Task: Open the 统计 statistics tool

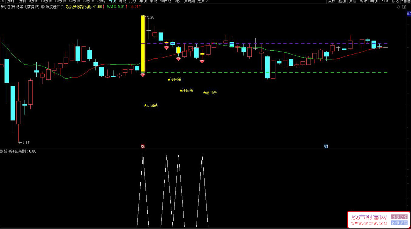Action: [363, 1]
